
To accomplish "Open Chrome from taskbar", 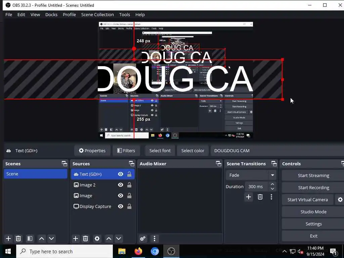I will (155, 251).
